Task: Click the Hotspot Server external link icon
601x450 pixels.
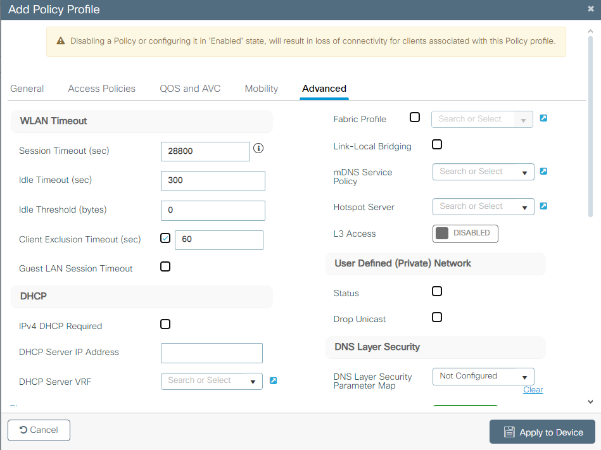Action: tap(543, 206)
